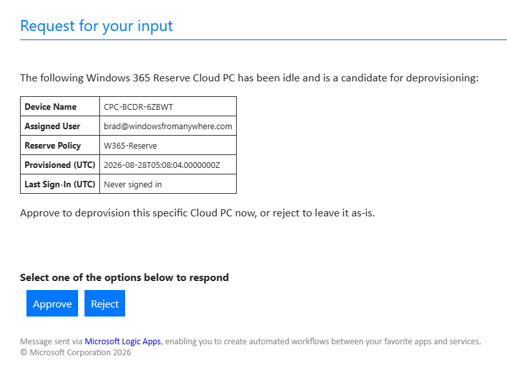Click the 'Request for your input' heading

point(96,26)
